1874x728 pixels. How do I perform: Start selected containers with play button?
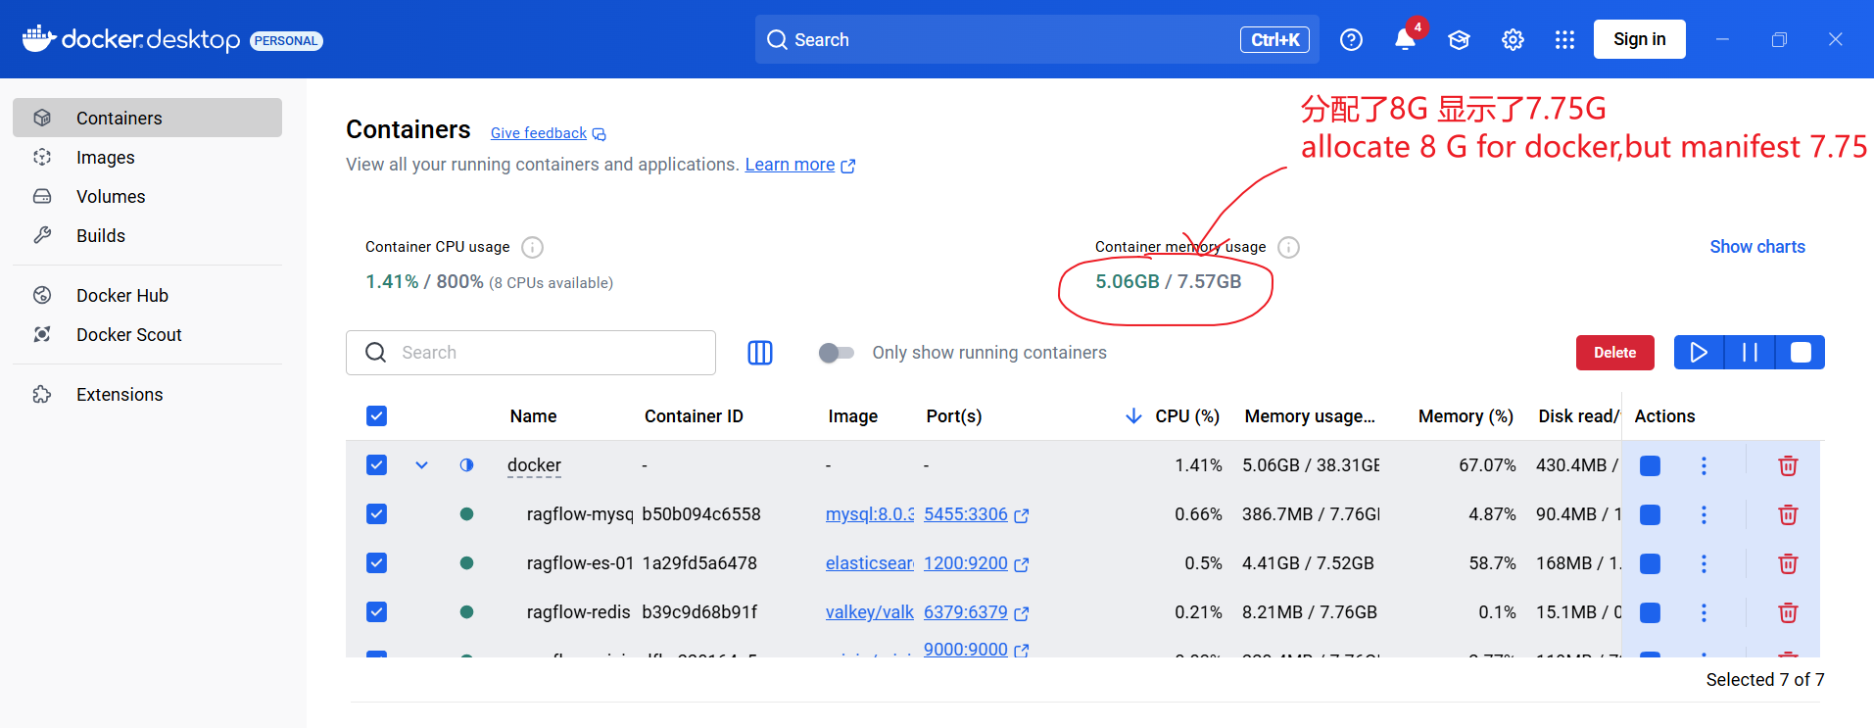tap(1699, 353)
